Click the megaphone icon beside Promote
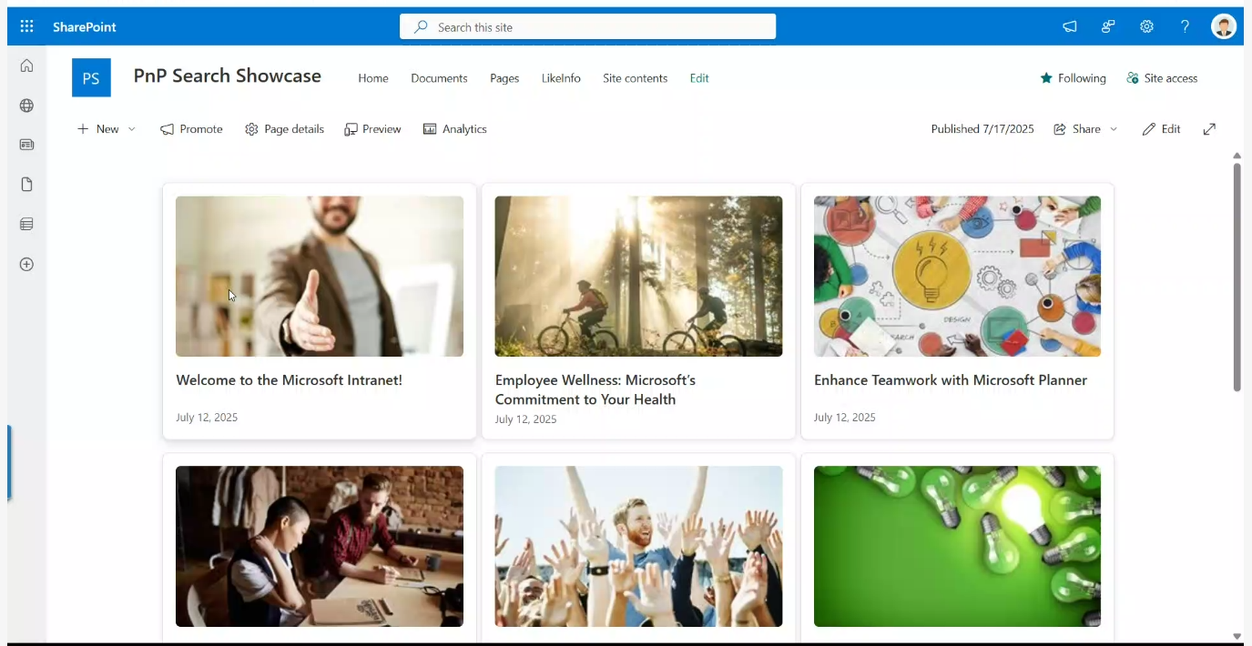The width and height of the screenshot is (1252, 646). click(x=167, y=129)
